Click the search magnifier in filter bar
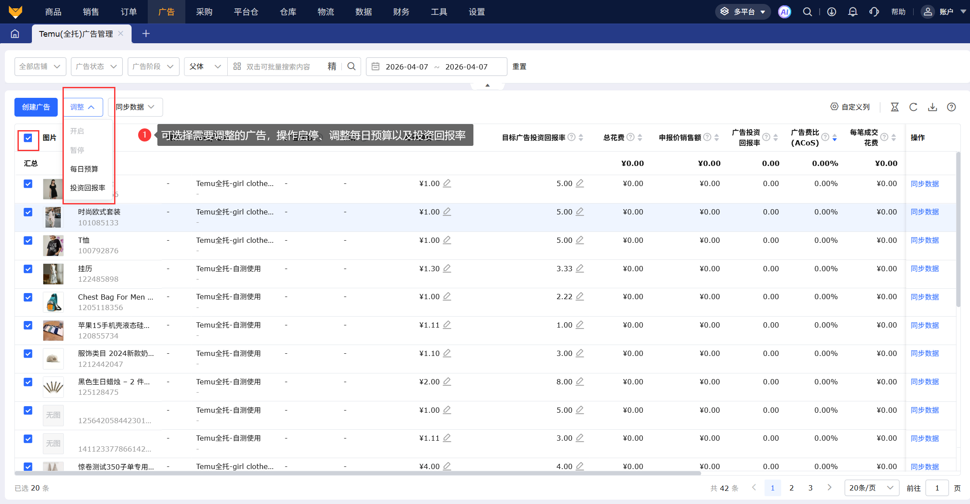 click(351, 66)
